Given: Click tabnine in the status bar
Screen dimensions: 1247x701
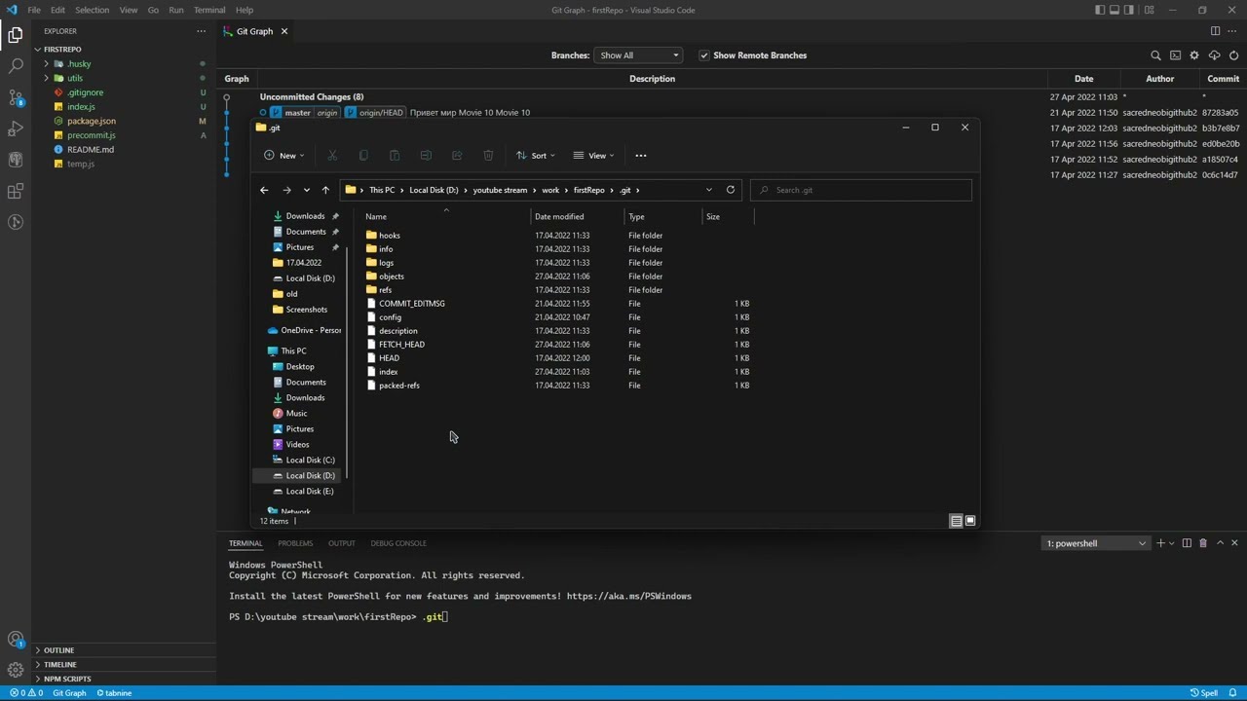Looking at the screenshot, I should [114, 693].
